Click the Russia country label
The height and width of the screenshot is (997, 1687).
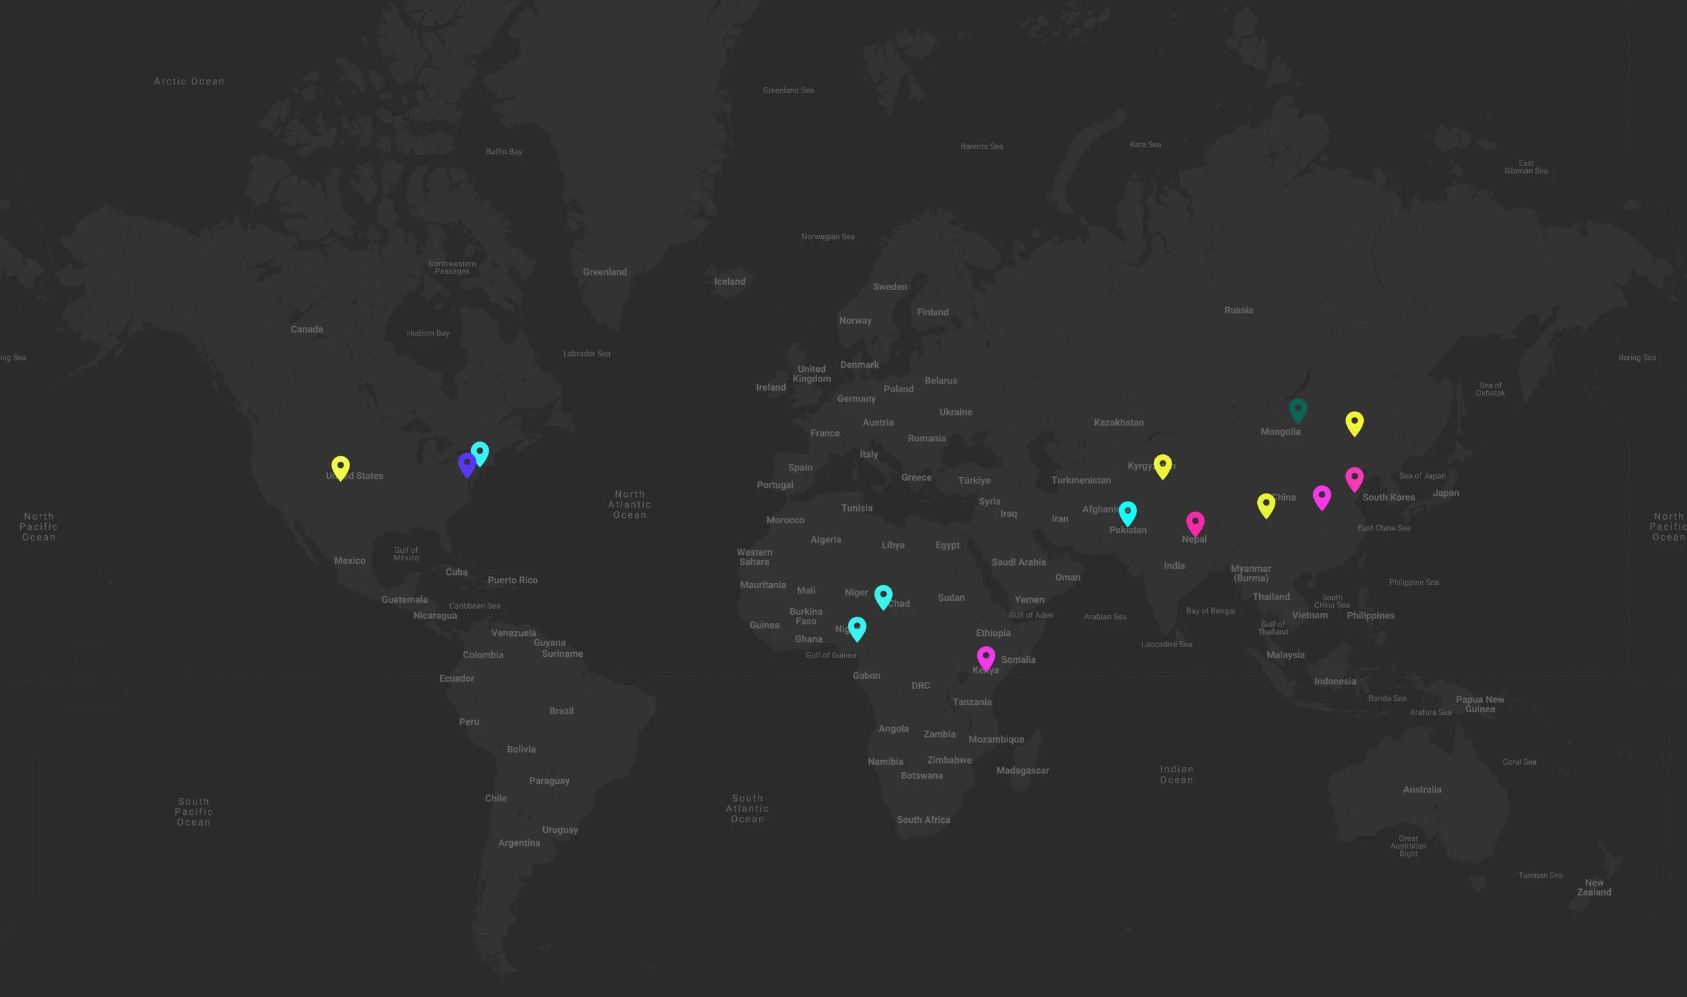point(1238,311)
